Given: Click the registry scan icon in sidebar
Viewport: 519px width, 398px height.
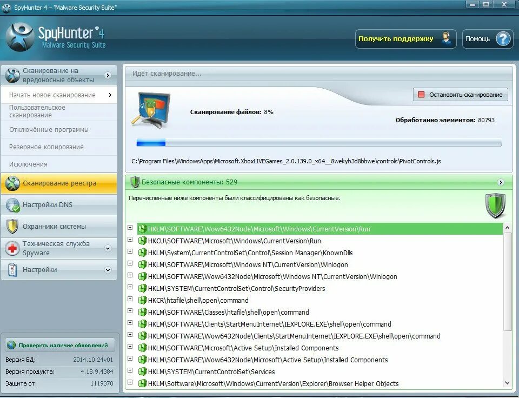Looking at the screenshot, I should click(12, 183).
